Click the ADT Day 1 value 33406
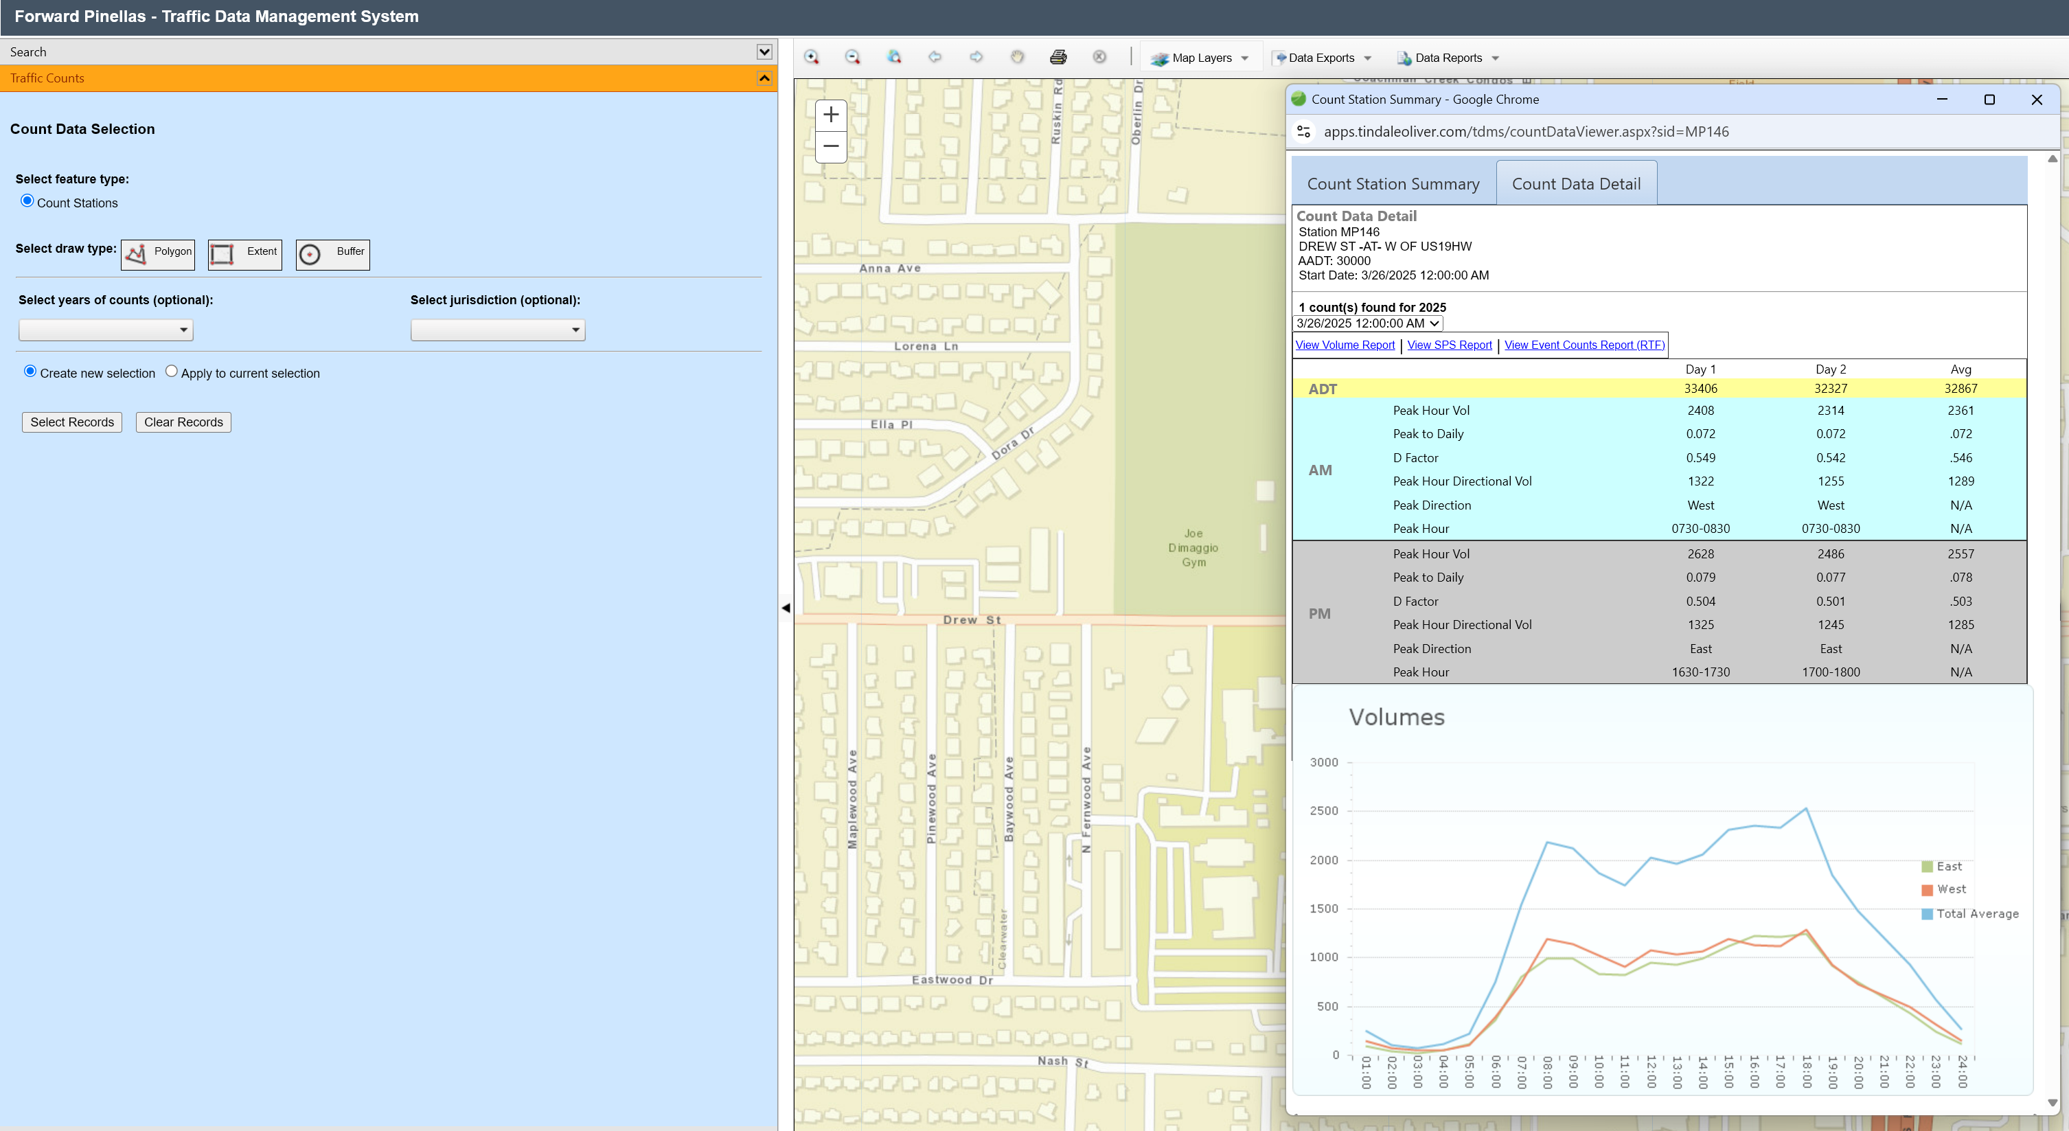The height and width of the screenshot is (1131, 2069). pos(1700,389)
